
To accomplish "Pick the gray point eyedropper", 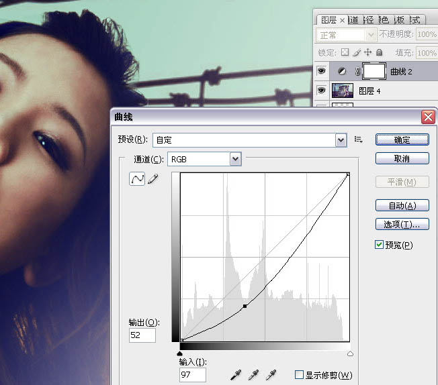I will pyautogui.click(x=253, y=374).
